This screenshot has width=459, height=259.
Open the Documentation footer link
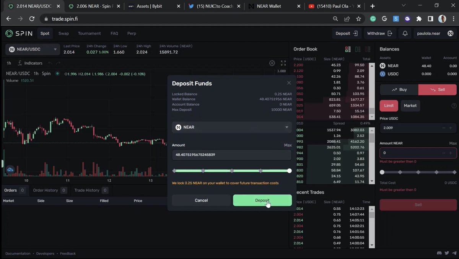click(x=18, y=254)
